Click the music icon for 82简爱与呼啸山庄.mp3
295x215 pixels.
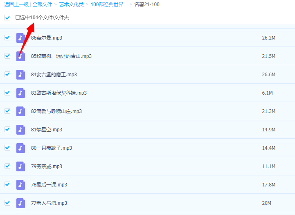20,111
